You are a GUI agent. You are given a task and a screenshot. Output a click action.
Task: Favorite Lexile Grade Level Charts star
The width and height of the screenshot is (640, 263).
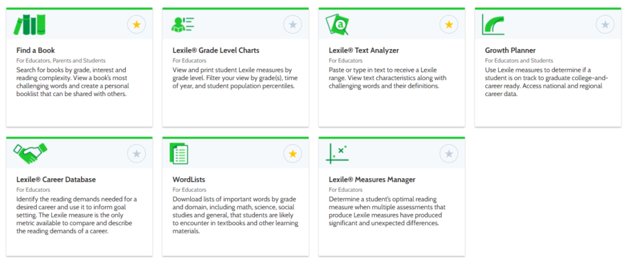(x=293, y=25)
